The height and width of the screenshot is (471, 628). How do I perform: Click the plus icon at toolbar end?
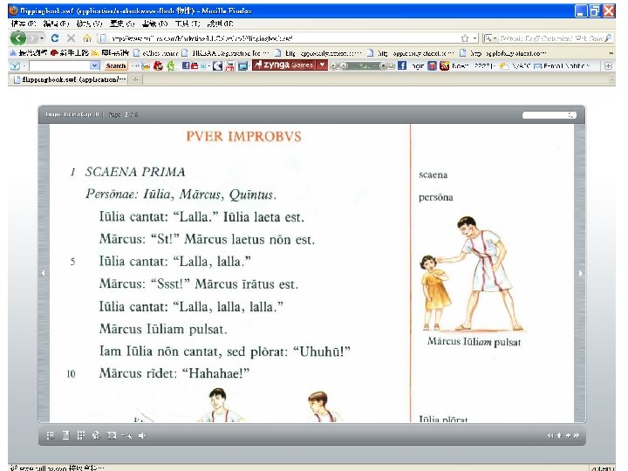pyautogui.click(x=608, y=65)
